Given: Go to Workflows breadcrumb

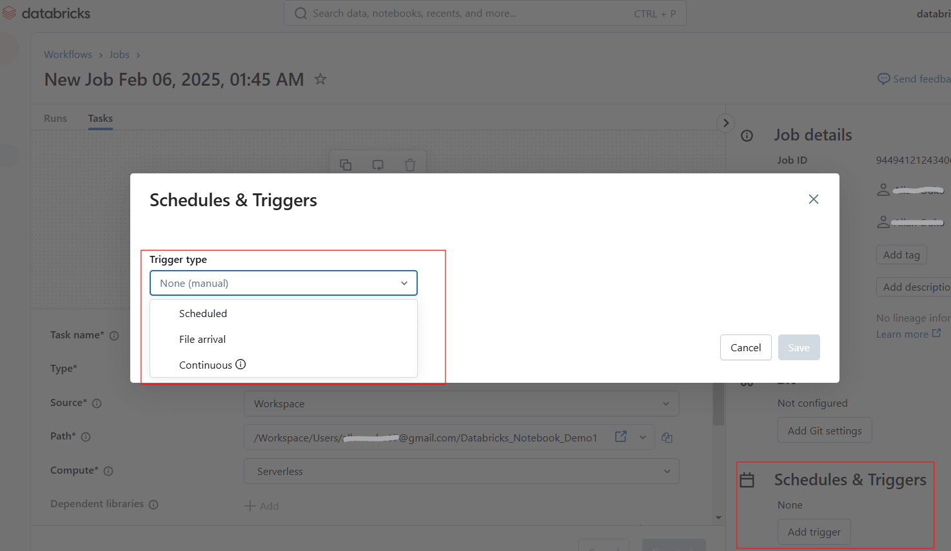Looking at the screenshot, I should coord(68,55).
